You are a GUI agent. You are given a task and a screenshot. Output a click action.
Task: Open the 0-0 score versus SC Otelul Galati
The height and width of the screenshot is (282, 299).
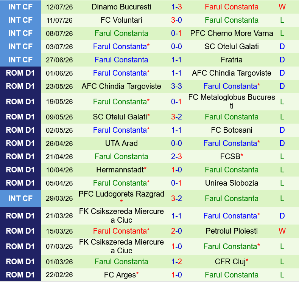(x=176, y=46)
